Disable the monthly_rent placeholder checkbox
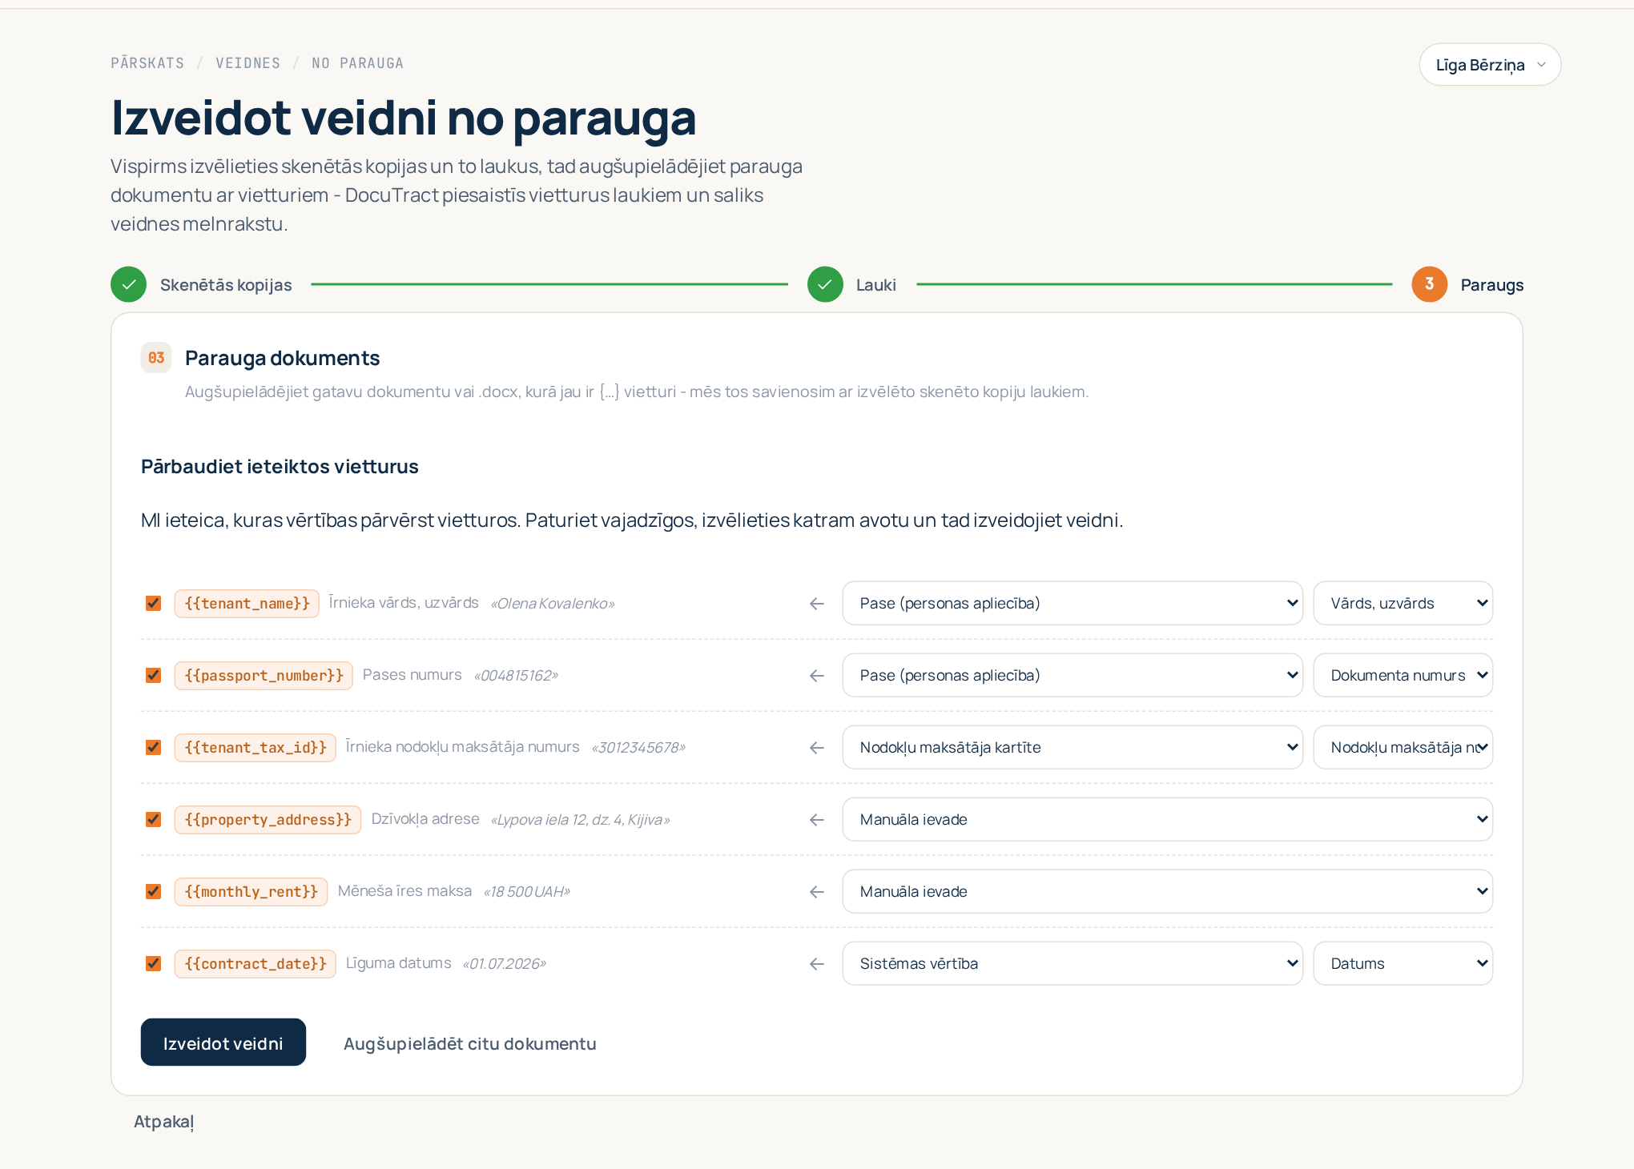Image resolution: width=1634 pixels, height=1169 pixels. coord(153,891)
